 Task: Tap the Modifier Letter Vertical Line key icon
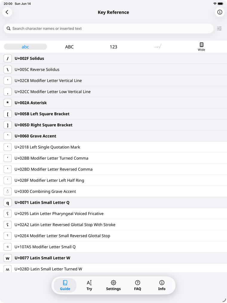[x=8, y=81]
